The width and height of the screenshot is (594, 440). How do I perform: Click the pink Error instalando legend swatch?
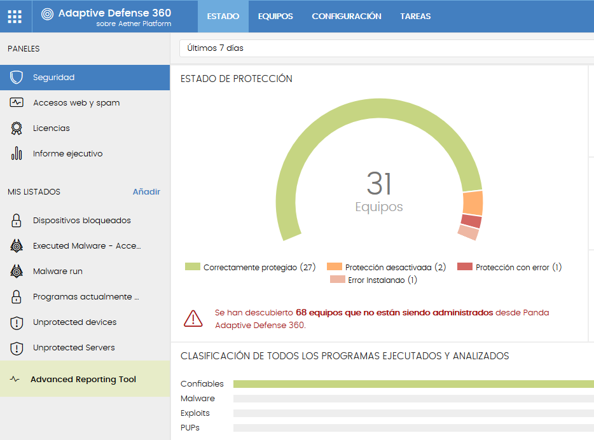tap(338, 279)
